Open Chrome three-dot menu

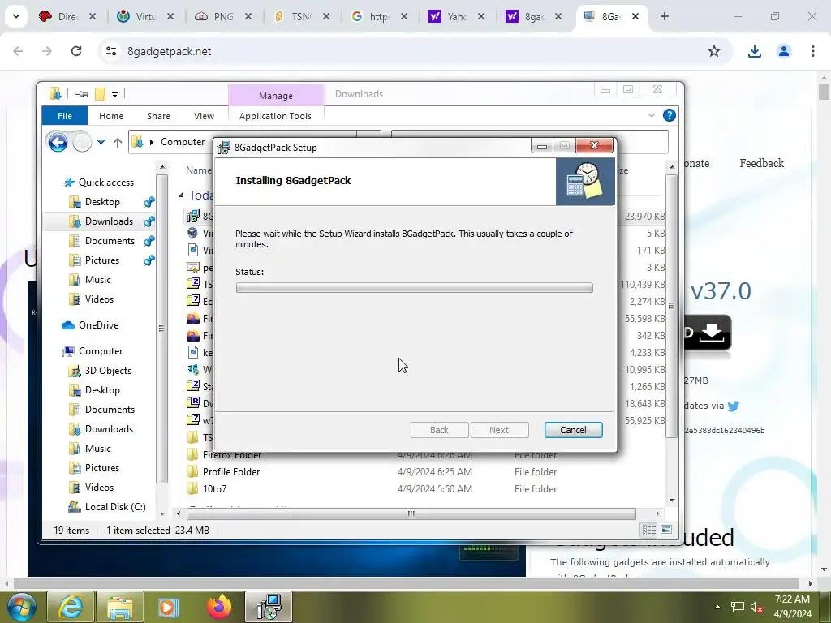(x=812, y=51)
